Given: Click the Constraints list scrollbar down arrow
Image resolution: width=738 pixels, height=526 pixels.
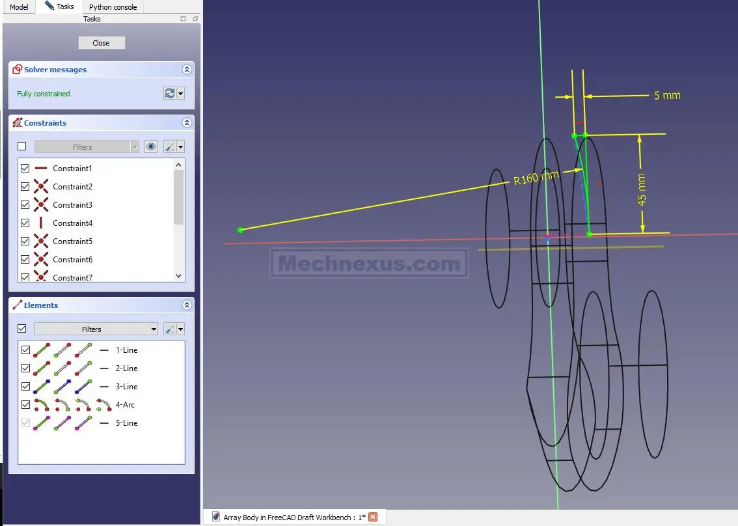Looking at the screenshot, I should (179, 276).
